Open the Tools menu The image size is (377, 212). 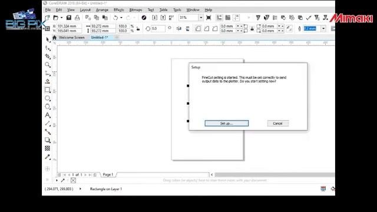click(x=177, y=10)
